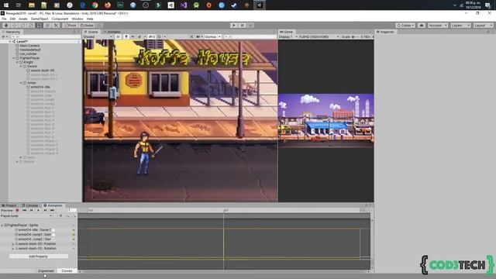
Task: Toggle scene lighting bulb icon
Action: click(126, 37)
